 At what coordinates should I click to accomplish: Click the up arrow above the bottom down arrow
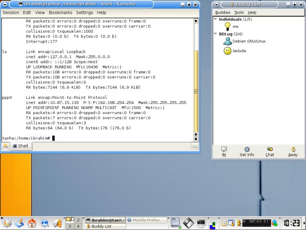pos(196,134)
